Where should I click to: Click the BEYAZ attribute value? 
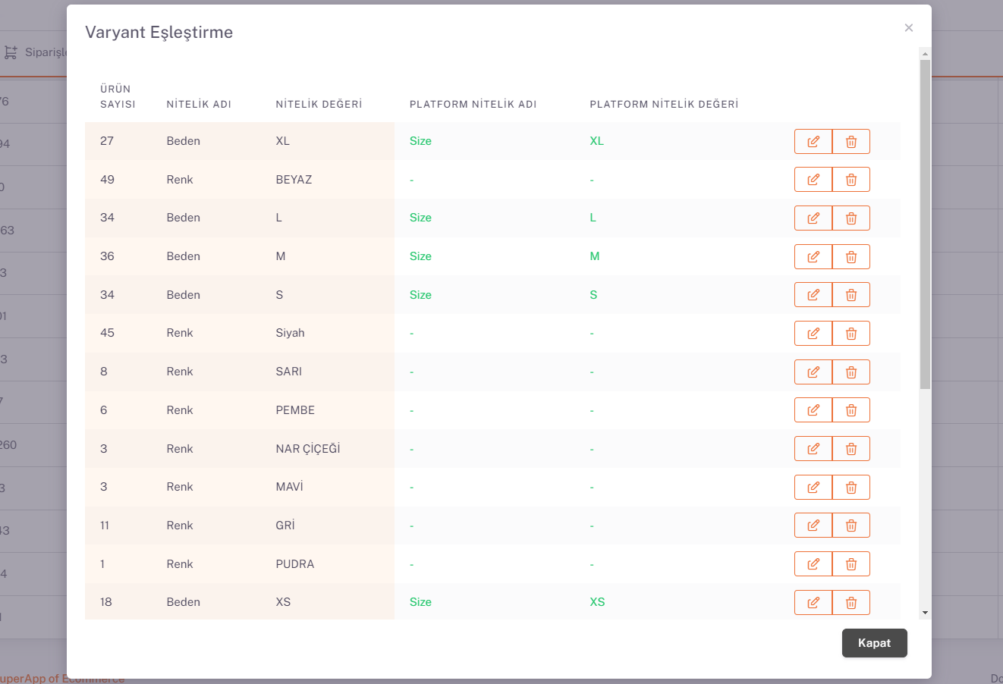(294, 180)
